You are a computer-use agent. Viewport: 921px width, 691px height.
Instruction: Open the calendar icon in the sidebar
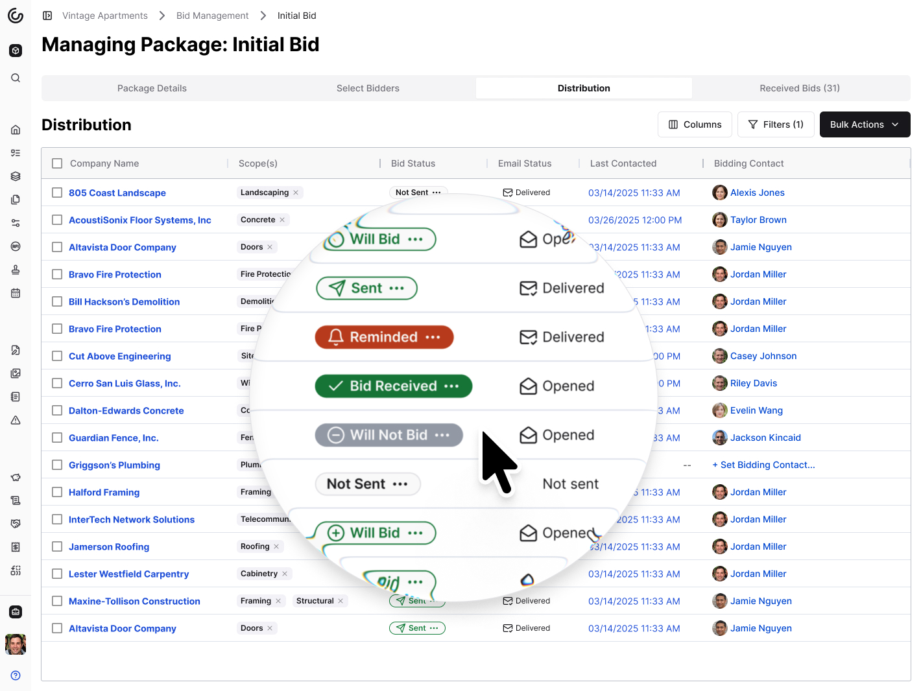(x=16, y=293)
